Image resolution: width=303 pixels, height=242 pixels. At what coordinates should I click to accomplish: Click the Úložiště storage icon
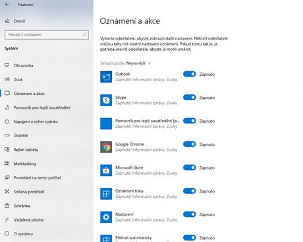tap(7, 135)
